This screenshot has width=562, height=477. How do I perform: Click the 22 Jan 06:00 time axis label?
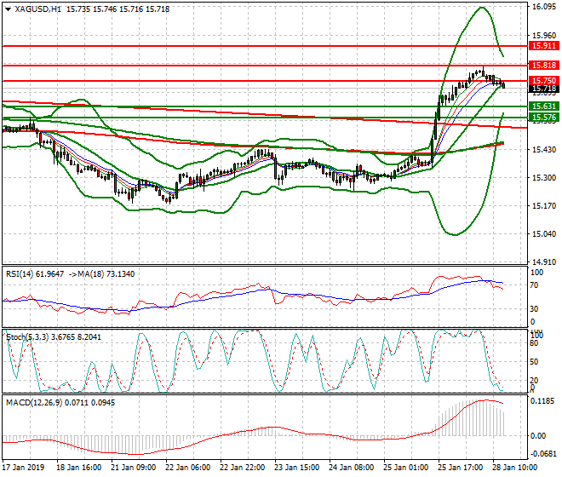[x=188, y=468]
